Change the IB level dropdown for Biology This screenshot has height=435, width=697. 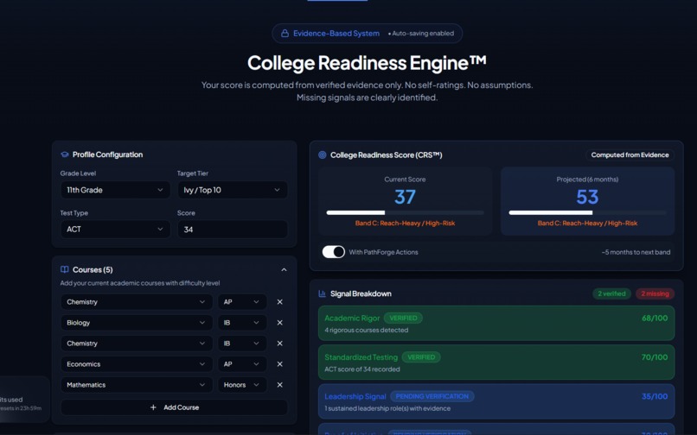(242, 323)
